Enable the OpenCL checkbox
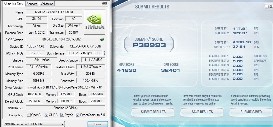273x127 pixels. pyautogui.click(x=29, y=115)
